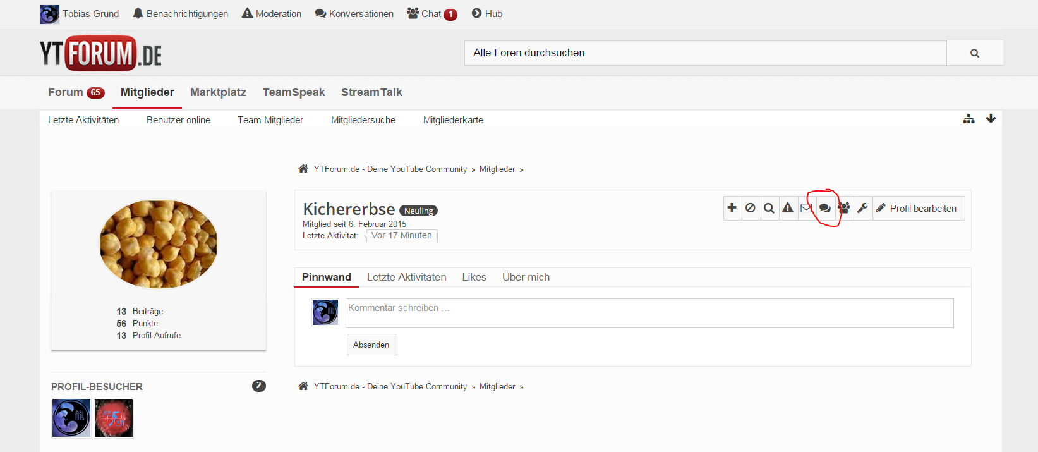This screenshot has width=1038, height=452.
Task: Click the down arrow icon in submenu bar
Action: point(991,119)
